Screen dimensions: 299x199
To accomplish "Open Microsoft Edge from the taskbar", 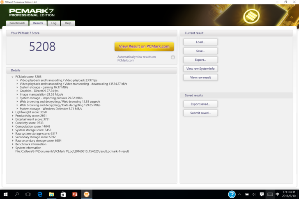I will 40,194.
